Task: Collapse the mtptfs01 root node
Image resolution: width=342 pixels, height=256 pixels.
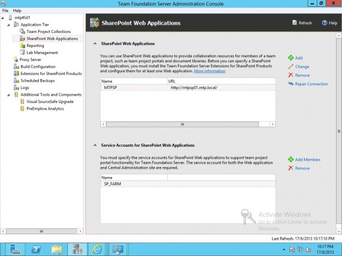Action: 2,18
